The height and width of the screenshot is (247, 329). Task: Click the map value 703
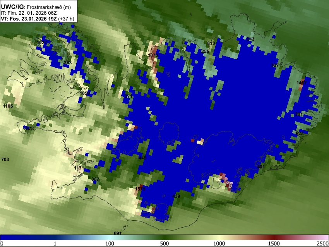coord(5,160)
